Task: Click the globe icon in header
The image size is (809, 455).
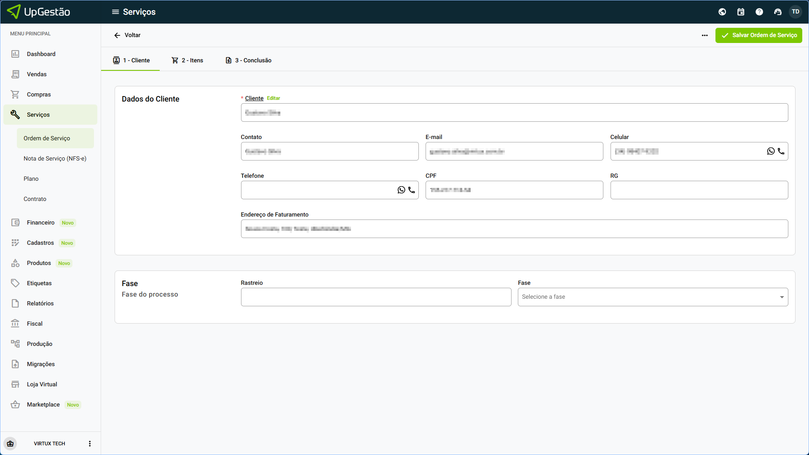Action: pyautogui.click(x=722, y=12)
